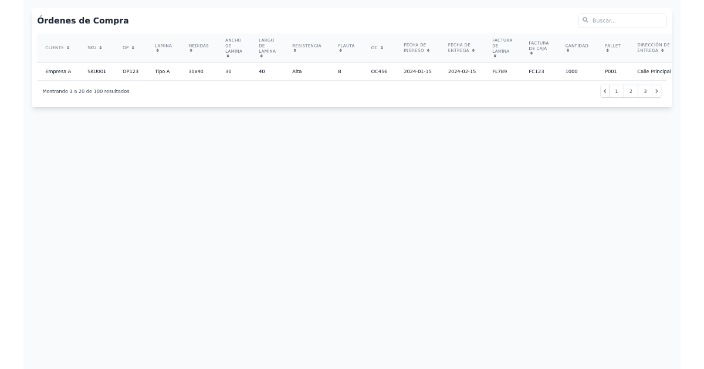Toggle sorting on the LAMINA column
Image resolution: width=704 pixels, height=369 pixels.
pyautogui.click(x=157, y=52)
